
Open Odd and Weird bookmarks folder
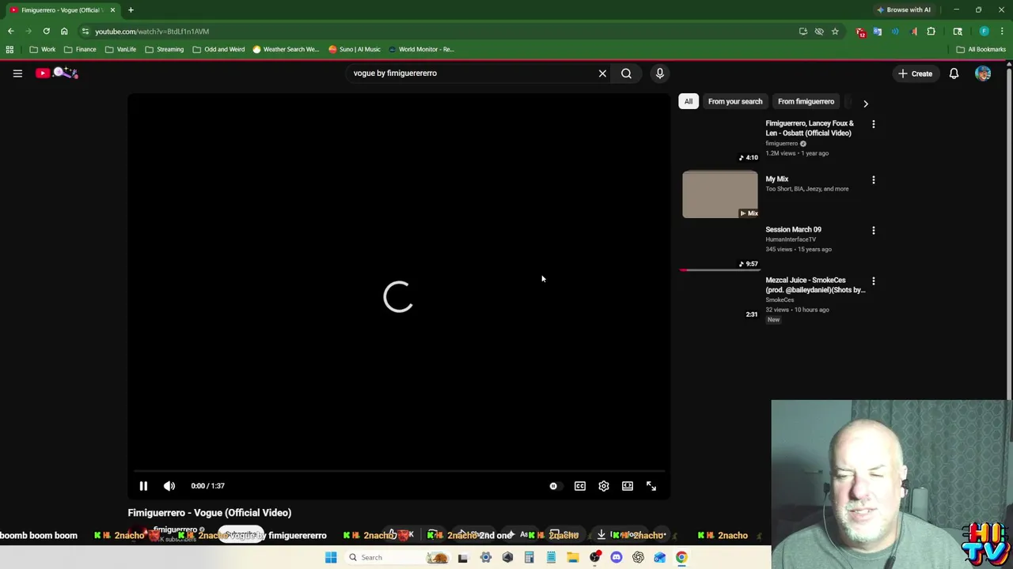point(219,49)
